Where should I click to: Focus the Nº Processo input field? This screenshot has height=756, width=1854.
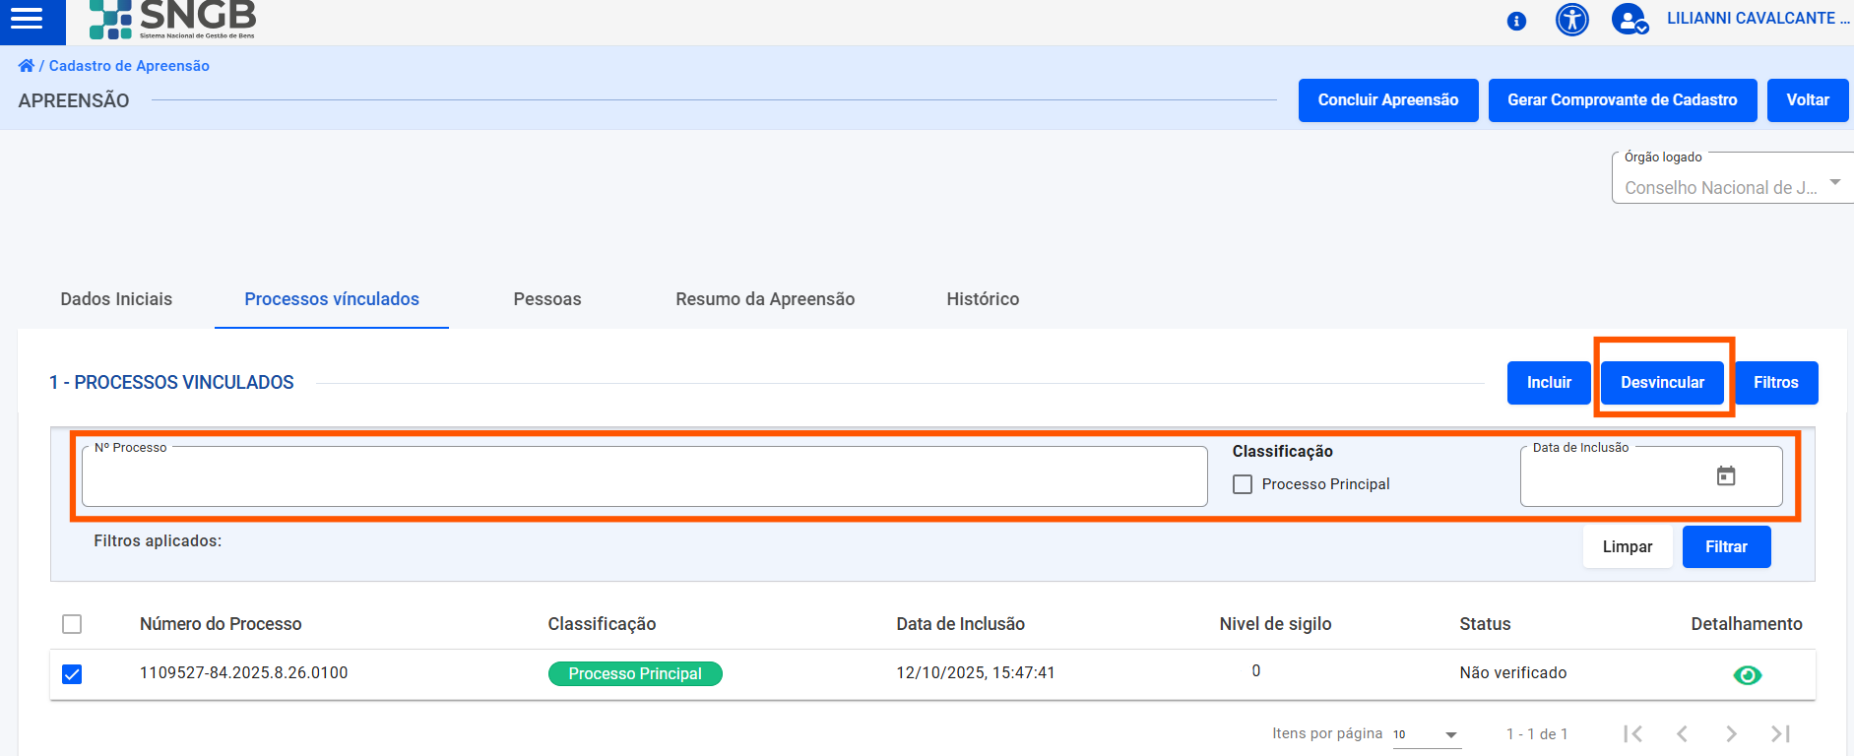point(644,478)
